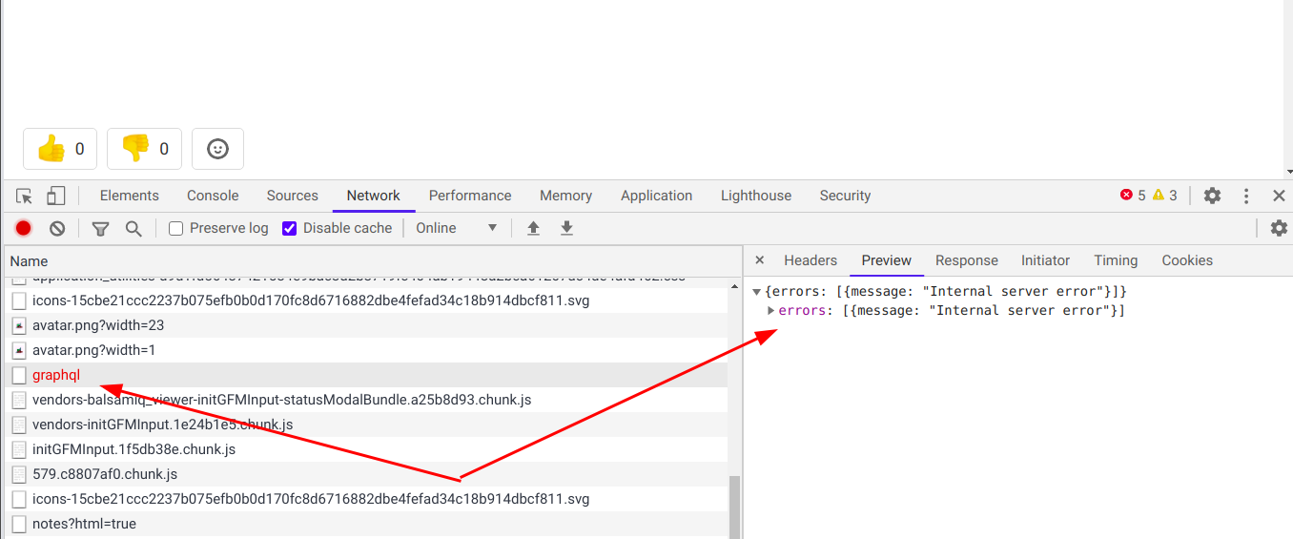Open the Online throttling dropdown
This screenshot has height=539, width=1293.
coord(457,228)
